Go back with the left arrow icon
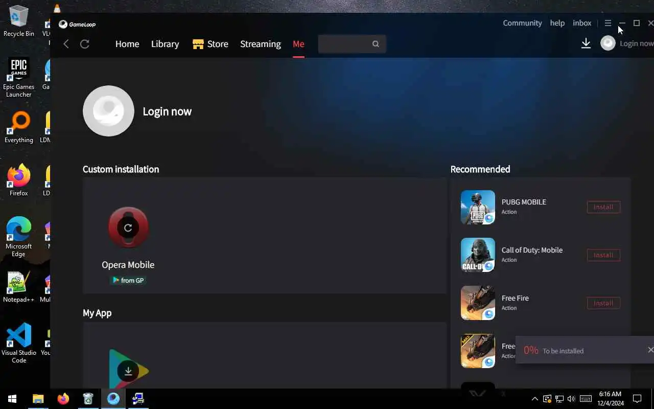Image resolution: width=654 pixels, height=409 pixels. click(x=66, y=44)
